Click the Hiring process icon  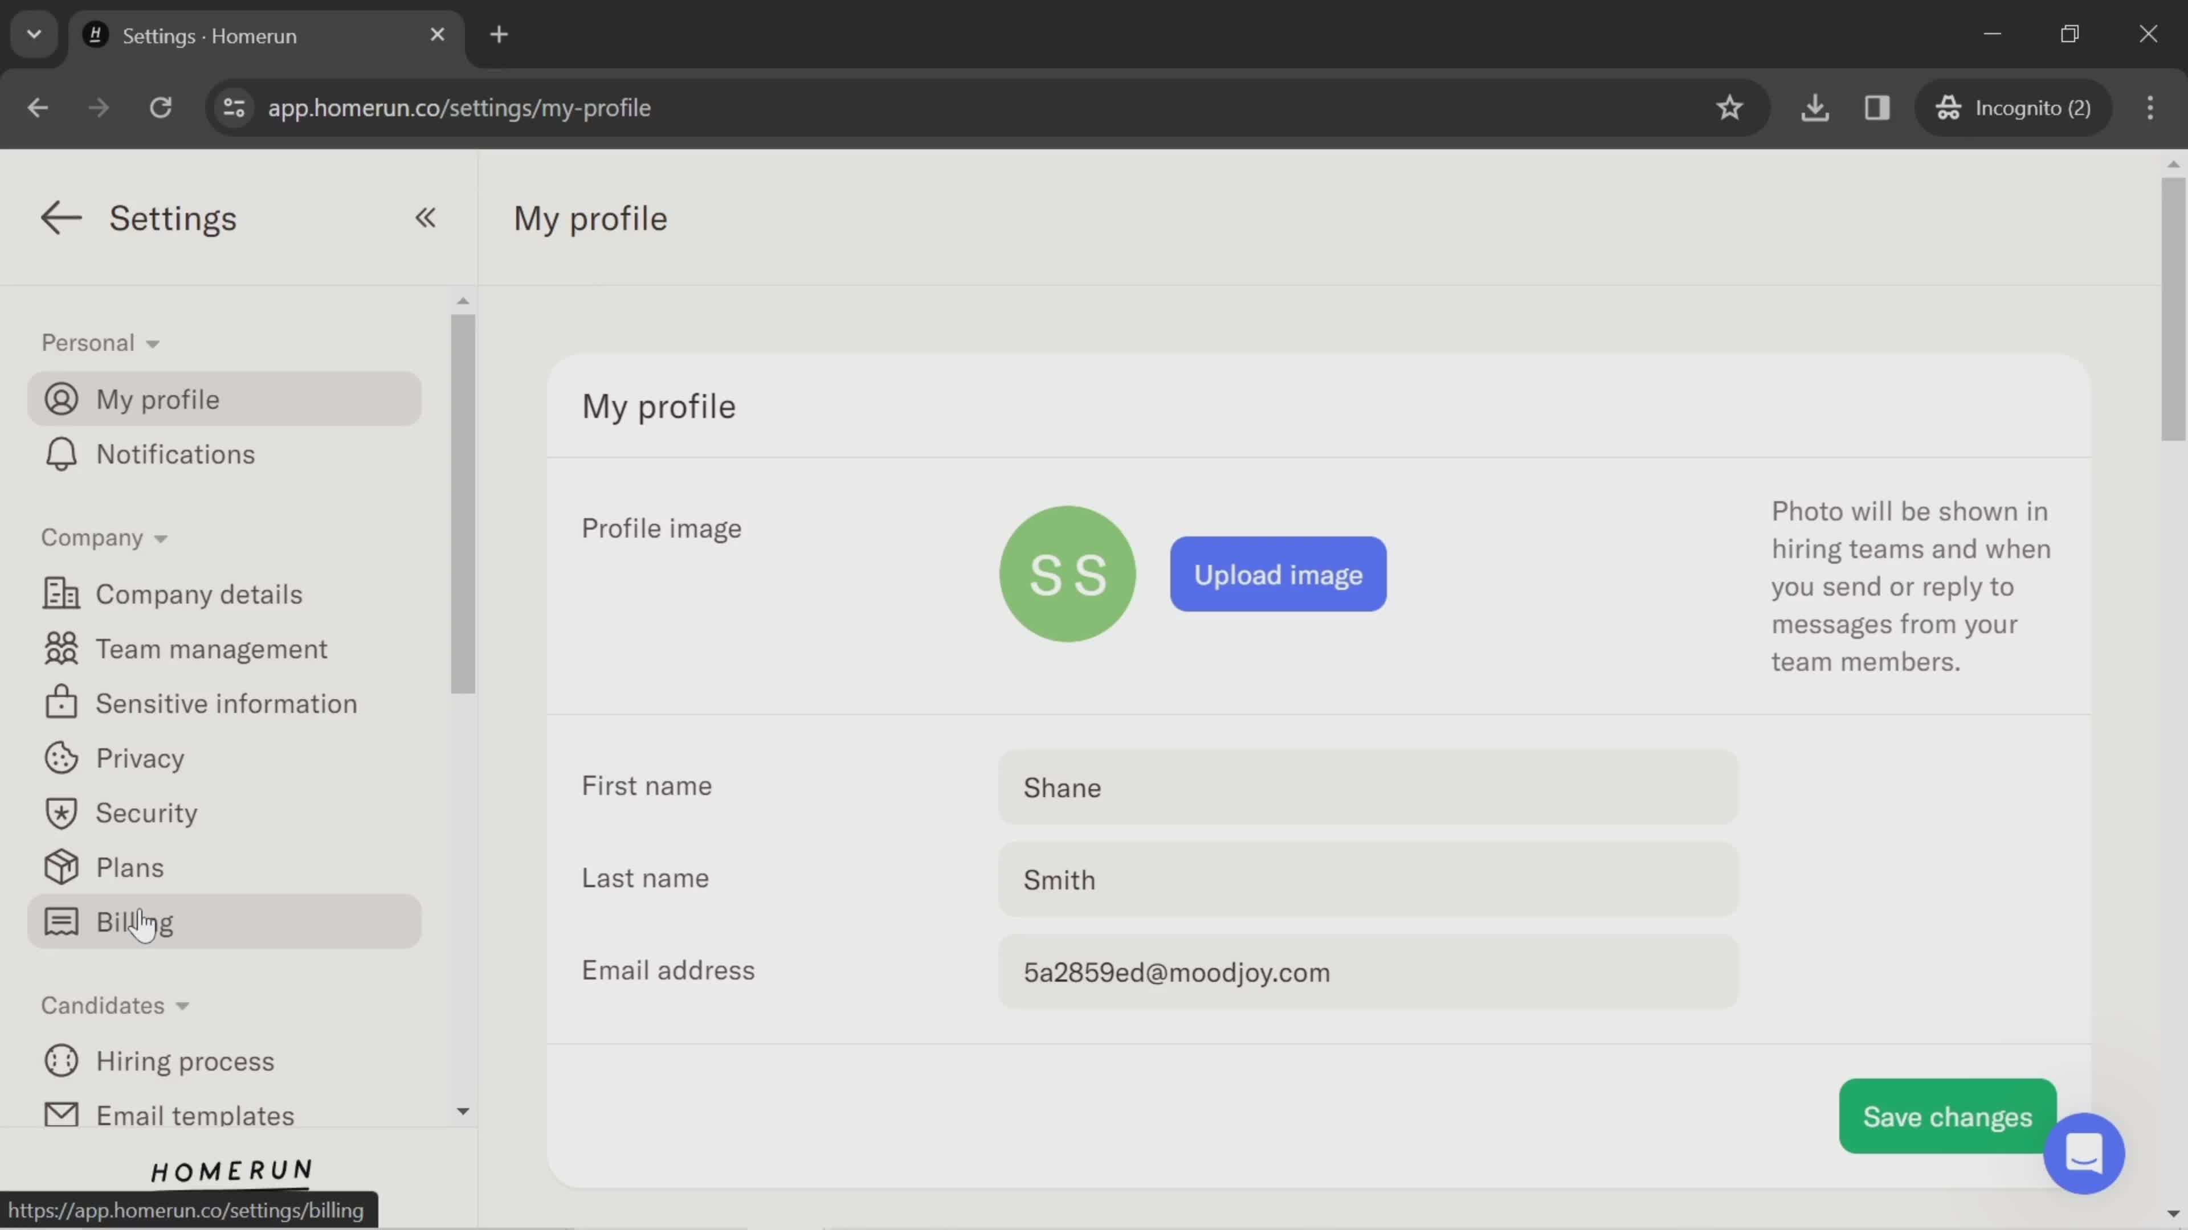point(61,1061)
